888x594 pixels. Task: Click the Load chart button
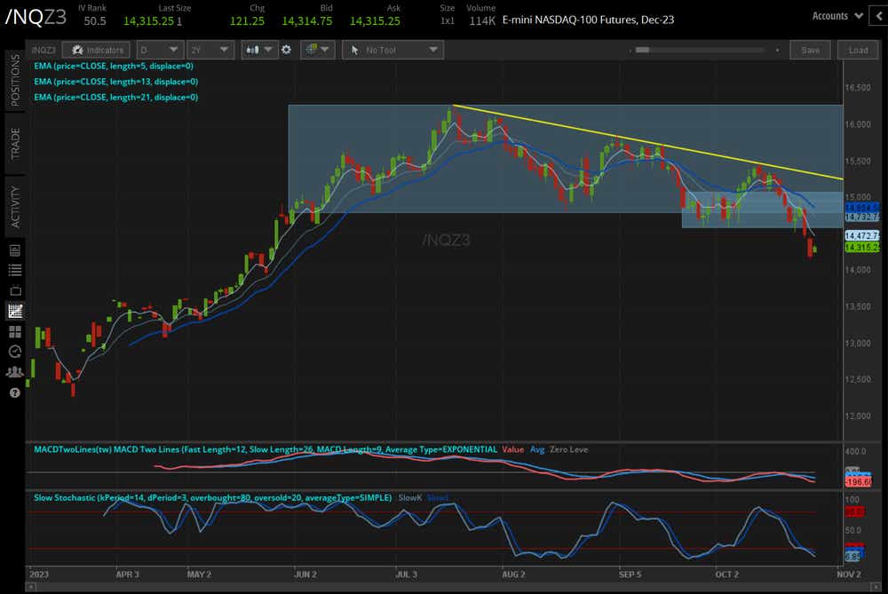point(858,50)
